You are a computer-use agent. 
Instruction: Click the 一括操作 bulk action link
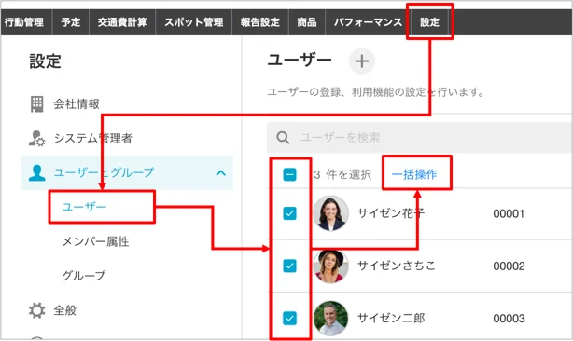point(414,174)
